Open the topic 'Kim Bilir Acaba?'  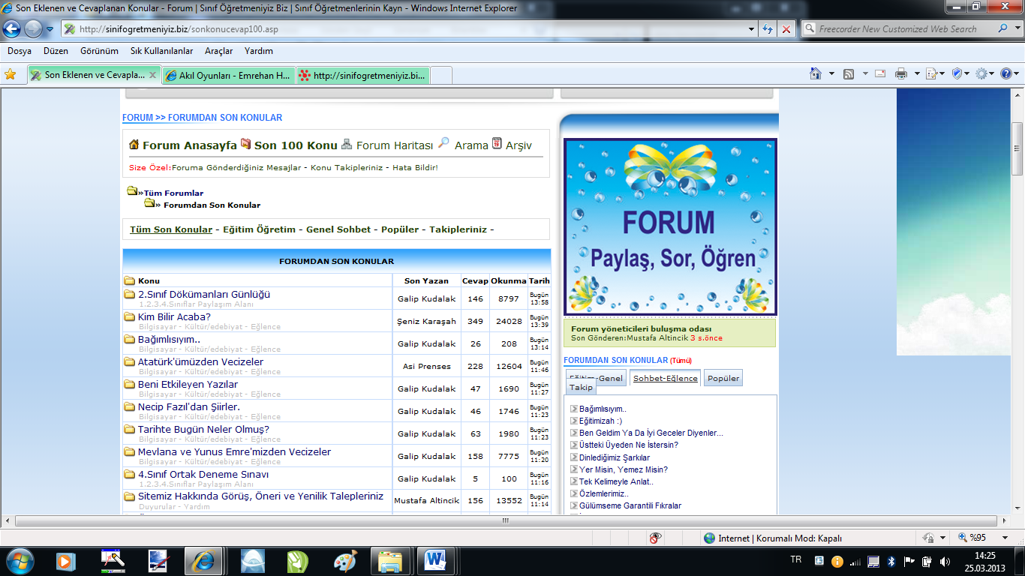(174, 316)
